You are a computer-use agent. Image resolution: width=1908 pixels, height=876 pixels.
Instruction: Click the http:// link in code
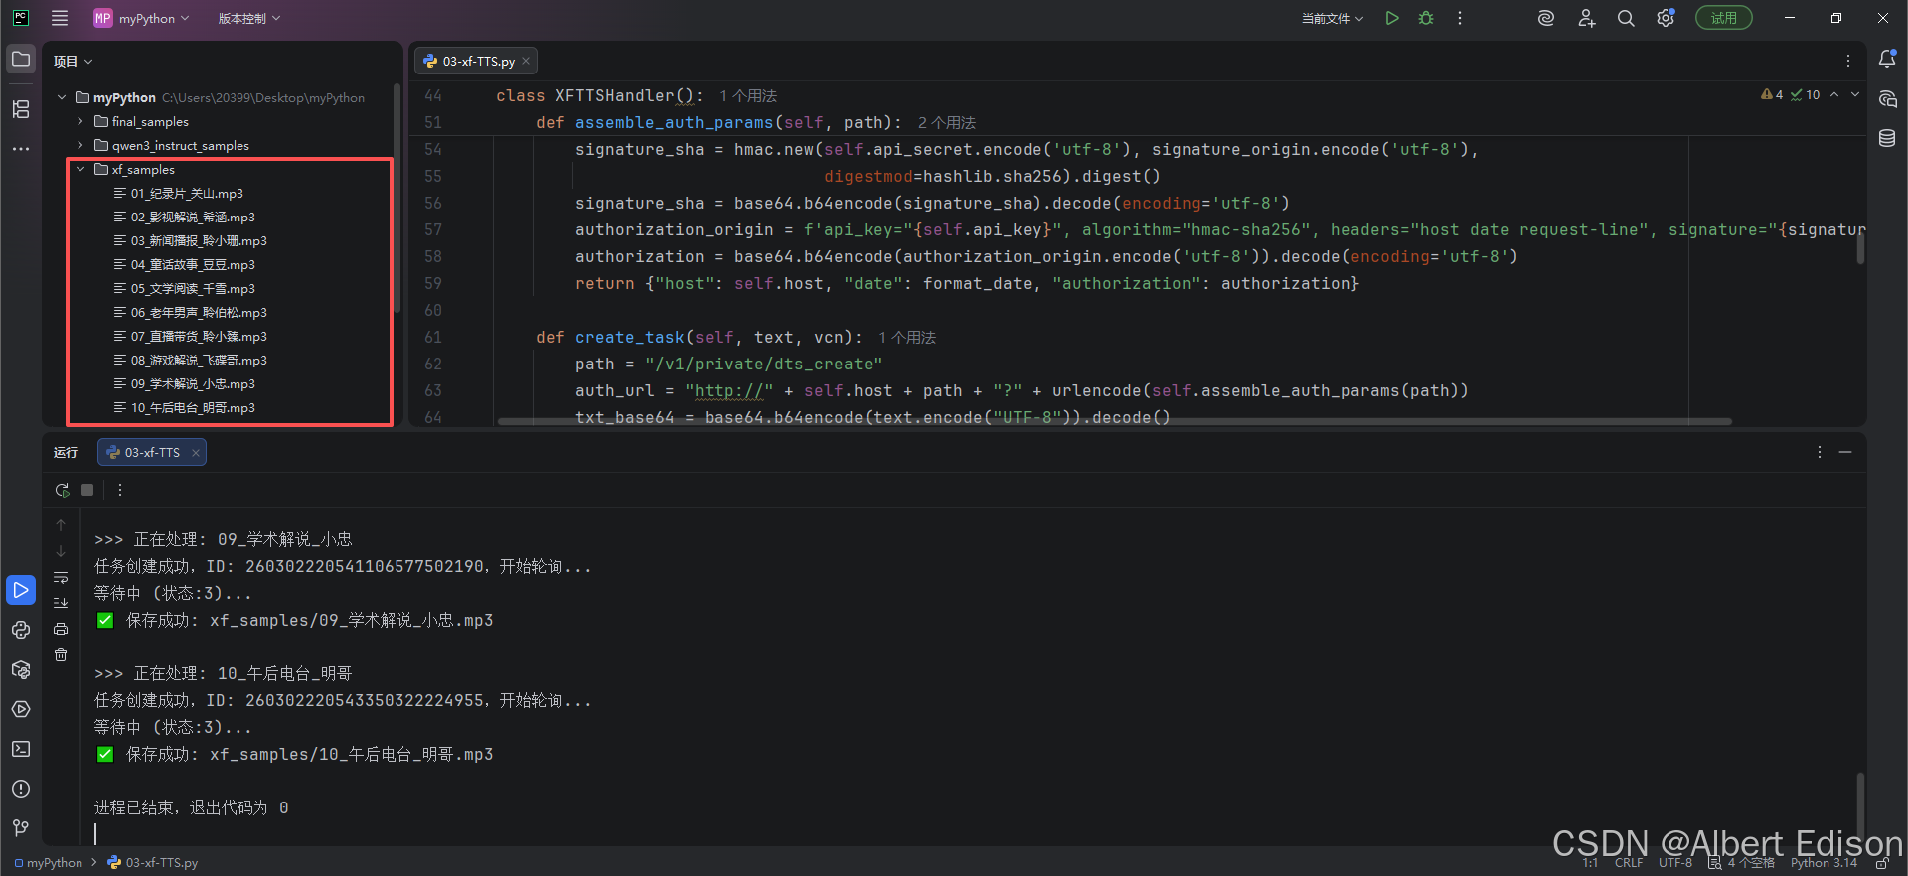(728, 390)
